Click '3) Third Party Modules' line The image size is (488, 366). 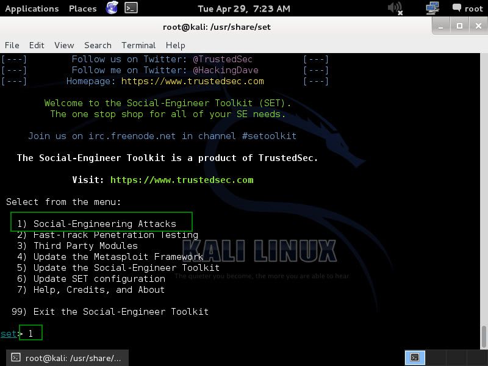click(x=77, y=246)
